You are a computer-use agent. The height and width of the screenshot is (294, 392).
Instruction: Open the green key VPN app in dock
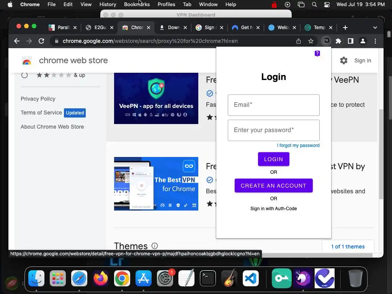[282, 278]
